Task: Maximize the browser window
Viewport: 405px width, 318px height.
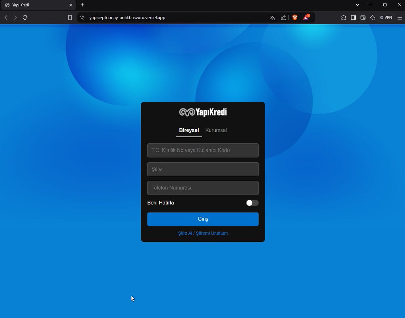Action: point(385,5)
